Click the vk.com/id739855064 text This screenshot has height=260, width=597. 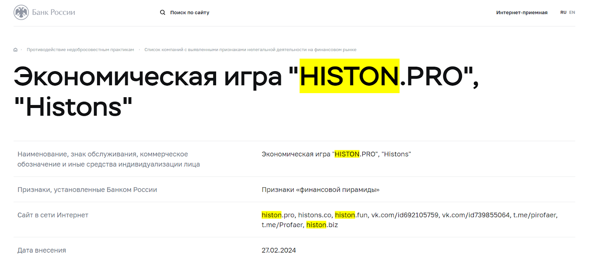[476, 215]
